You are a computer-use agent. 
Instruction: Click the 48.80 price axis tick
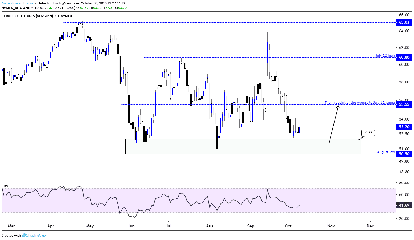[x=404, y=172]
